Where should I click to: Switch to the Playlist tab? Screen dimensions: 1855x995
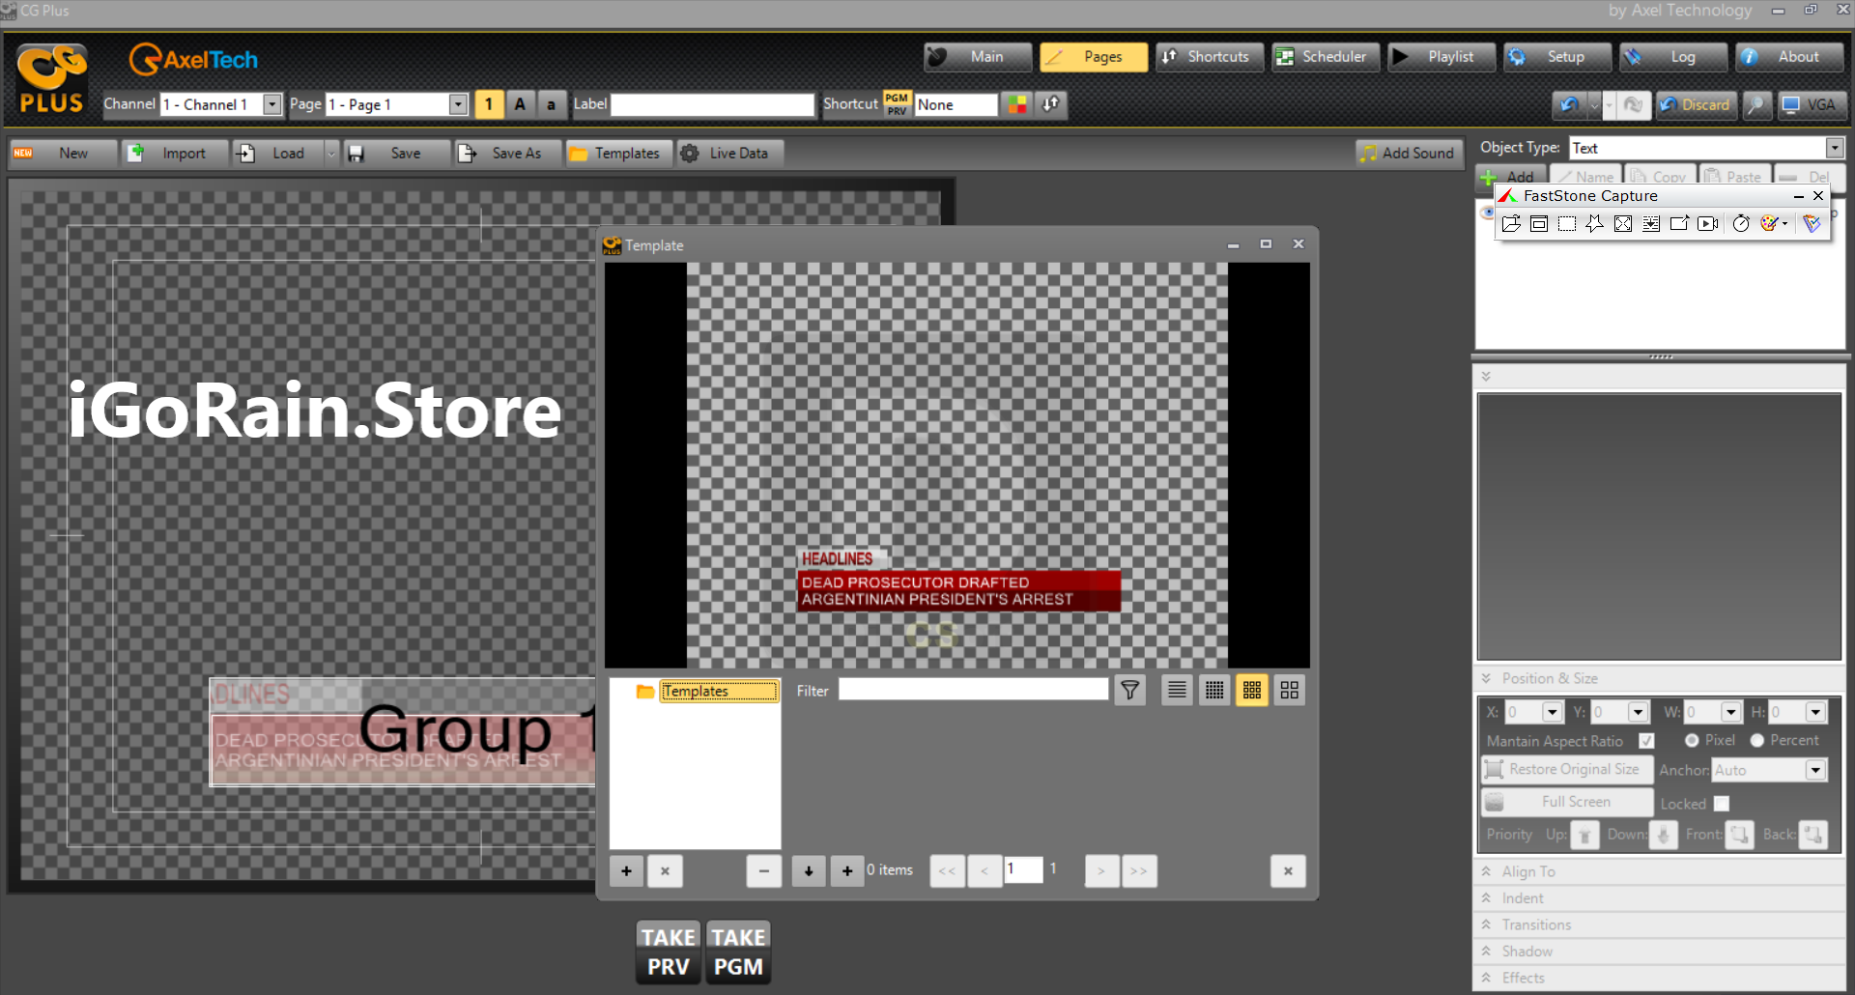coord(1441,57)
